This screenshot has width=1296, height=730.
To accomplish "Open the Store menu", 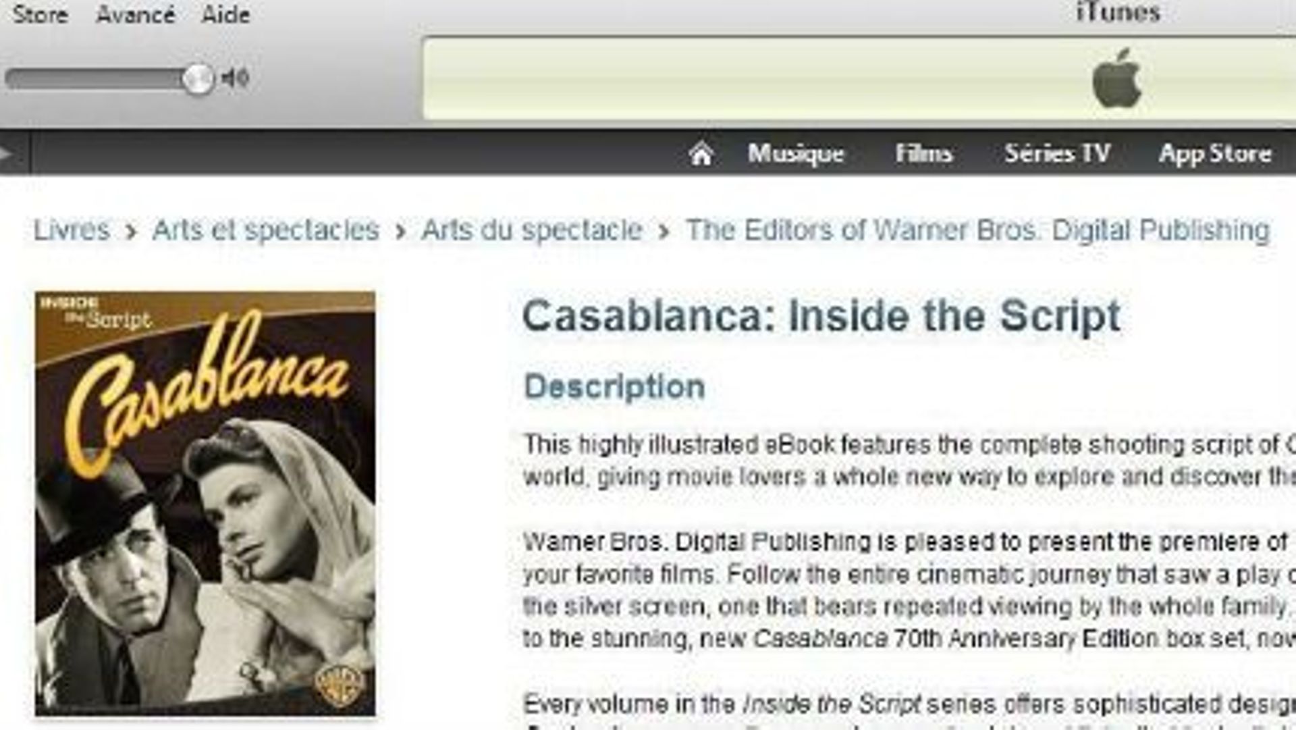I will (40, 14).
